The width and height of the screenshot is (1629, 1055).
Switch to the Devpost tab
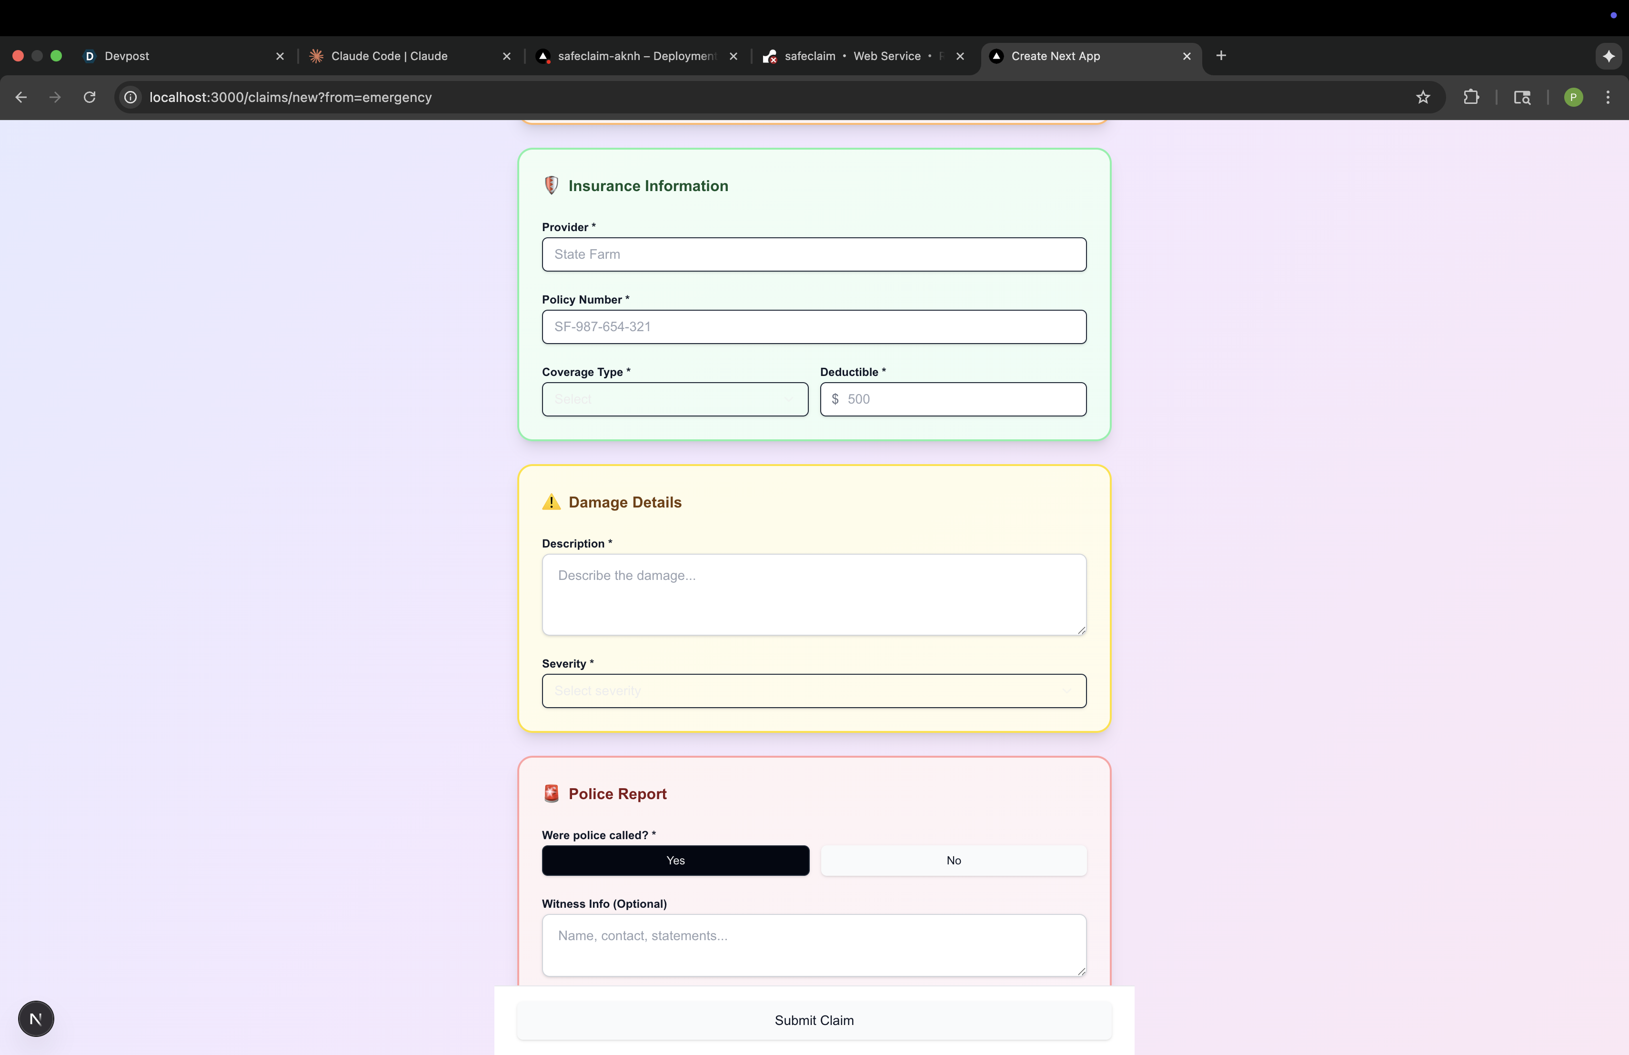127,56
